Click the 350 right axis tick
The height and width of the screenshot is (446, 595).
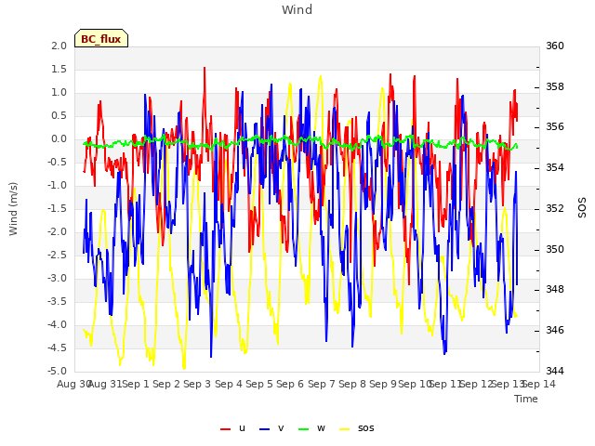tap(555, 249)
